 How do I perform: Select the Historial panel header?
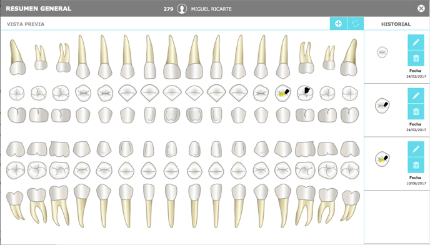click(396, 24)
